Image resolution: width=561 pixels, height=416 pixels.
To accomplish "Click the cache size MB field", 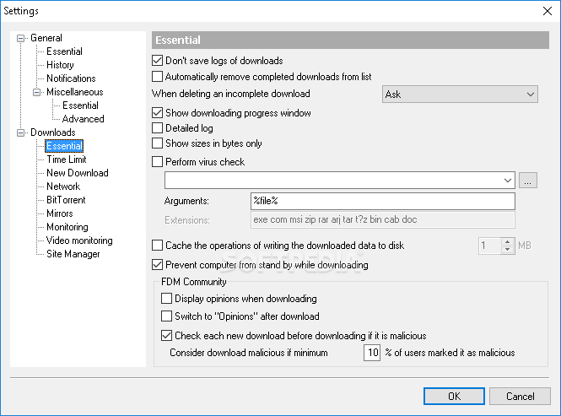I will [489, 246].
